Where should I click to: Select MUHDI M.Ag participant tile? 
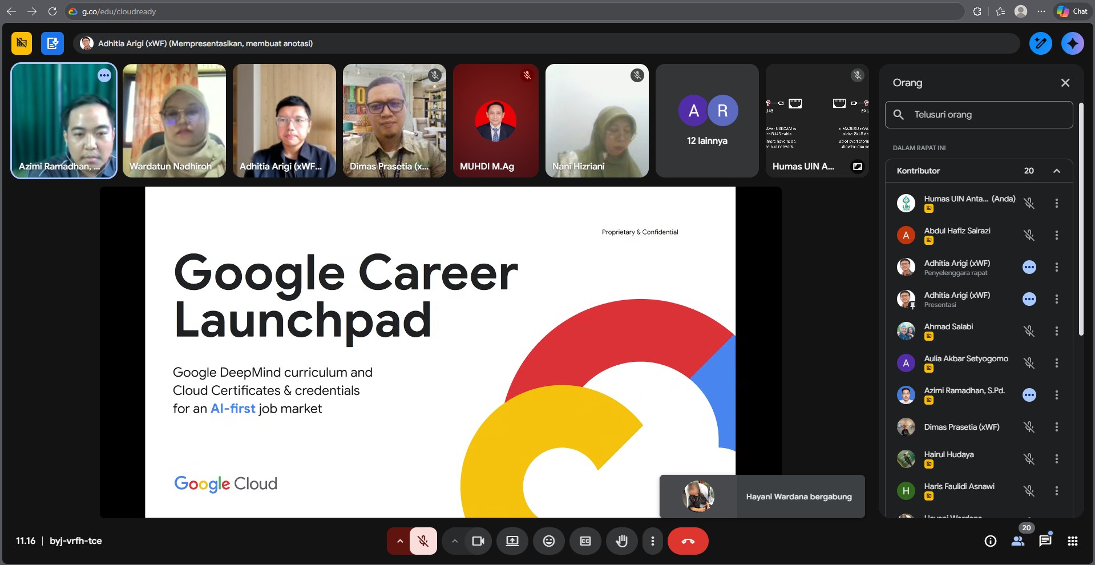[x=496, y=120]
